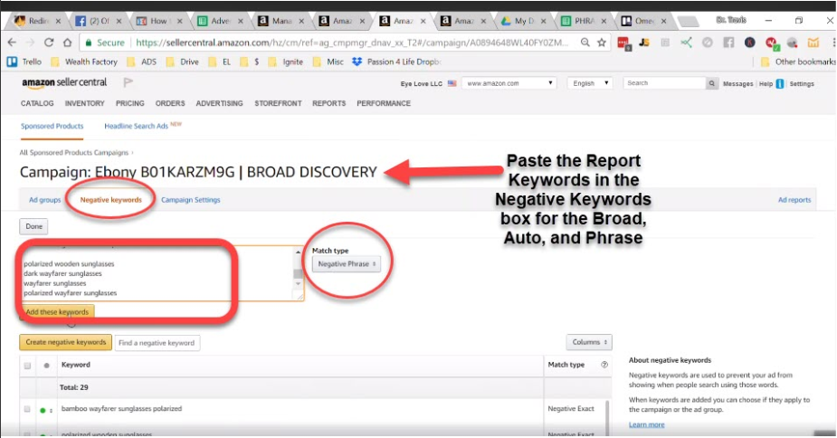This screenshot has width=837, height=438.
Task: Check the bamboo wayfarer sunglasses polarized row
Action: 27,409
